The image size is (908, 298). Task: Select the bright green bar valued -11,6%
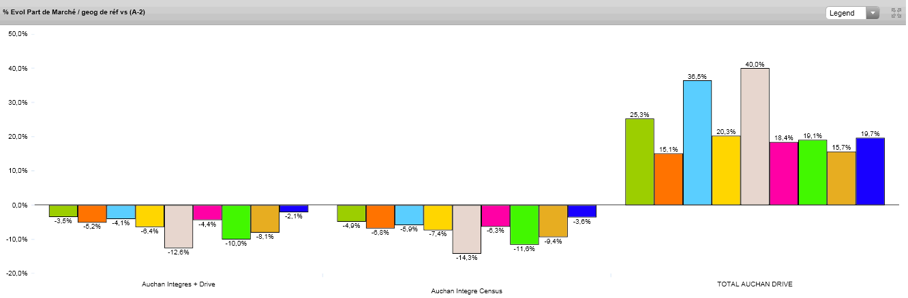click(524, 225)
